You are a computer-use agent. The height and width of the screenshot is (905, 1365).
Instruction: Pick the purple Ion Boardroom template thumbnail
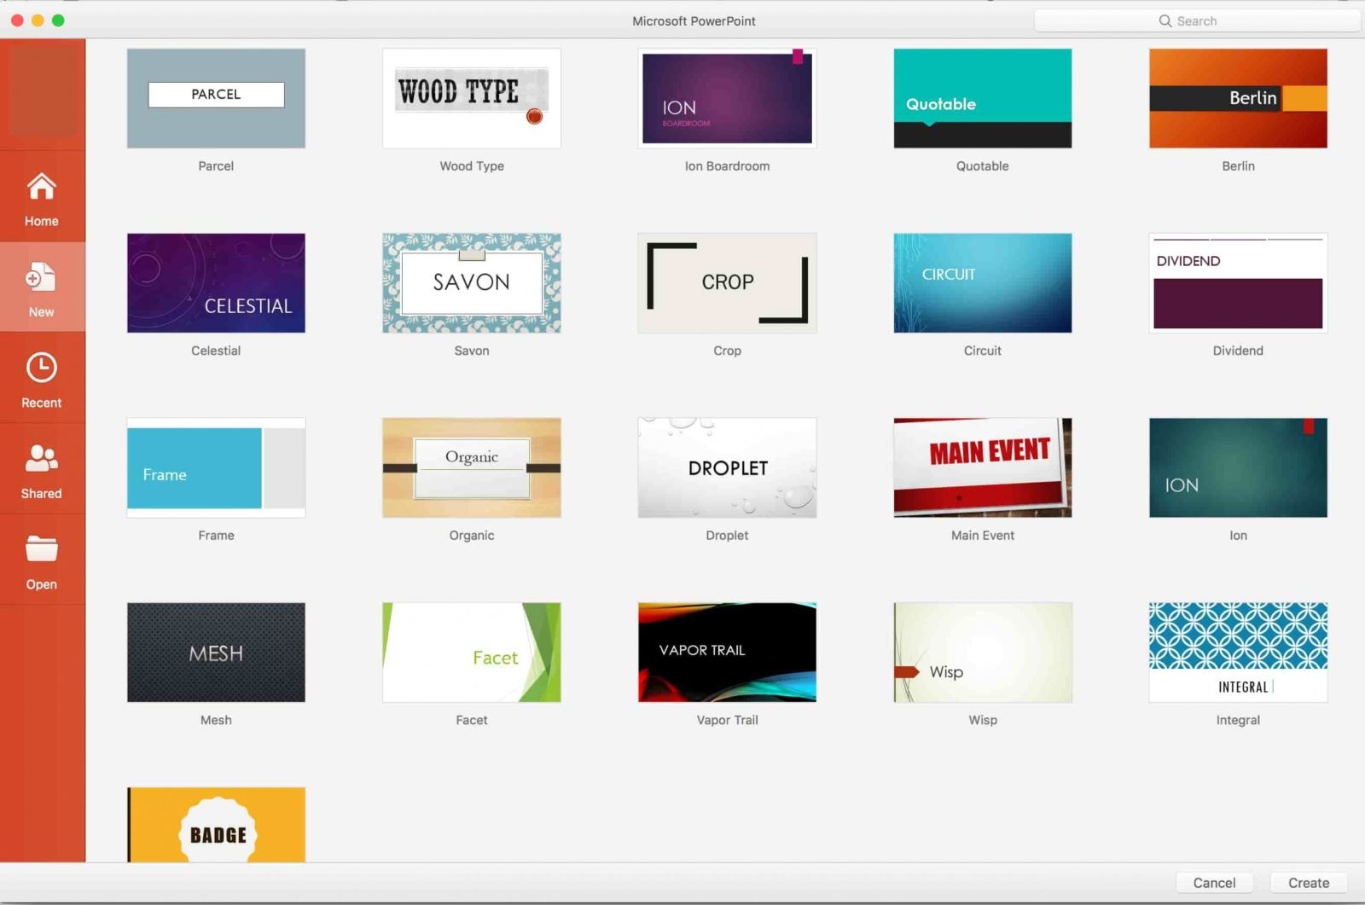click(x=727, y=98)
